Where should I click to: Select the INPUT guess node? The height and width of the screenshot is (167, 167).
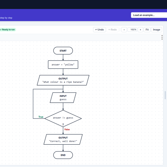point(63,98)
